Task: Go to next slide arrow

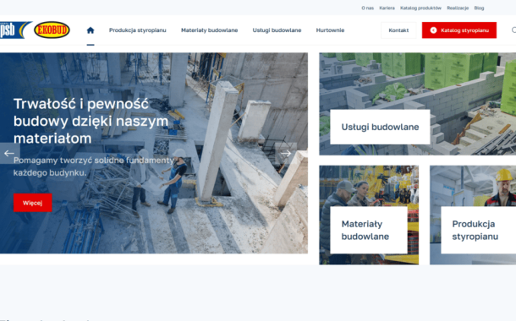Action: 286,153
